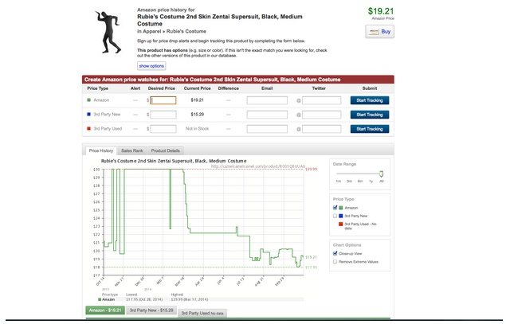506x324 pixels.
Task: Start Tracking the 3rd Party Used price
Action: coord(370,129)
